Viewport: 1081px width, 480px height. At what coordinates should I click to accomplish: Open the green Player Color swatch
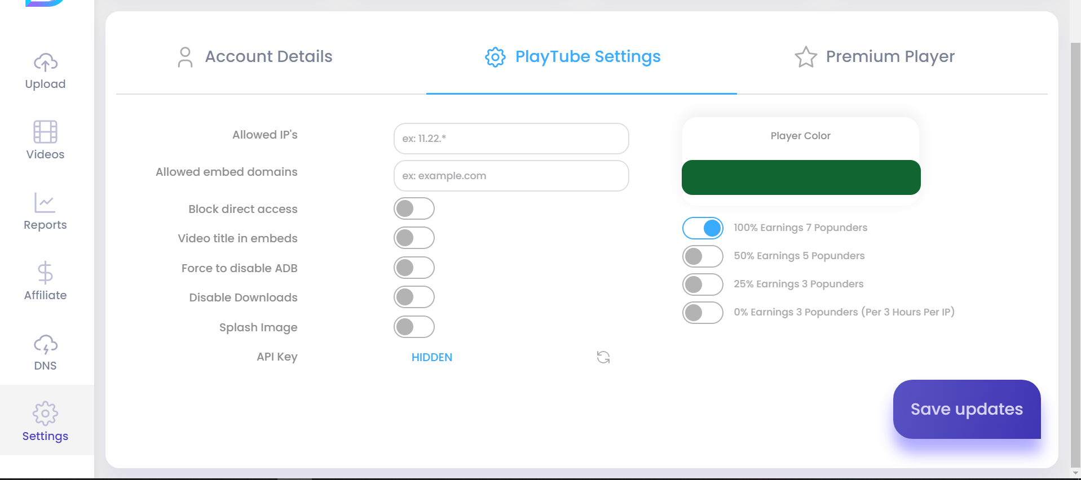(x=801, y=177)
